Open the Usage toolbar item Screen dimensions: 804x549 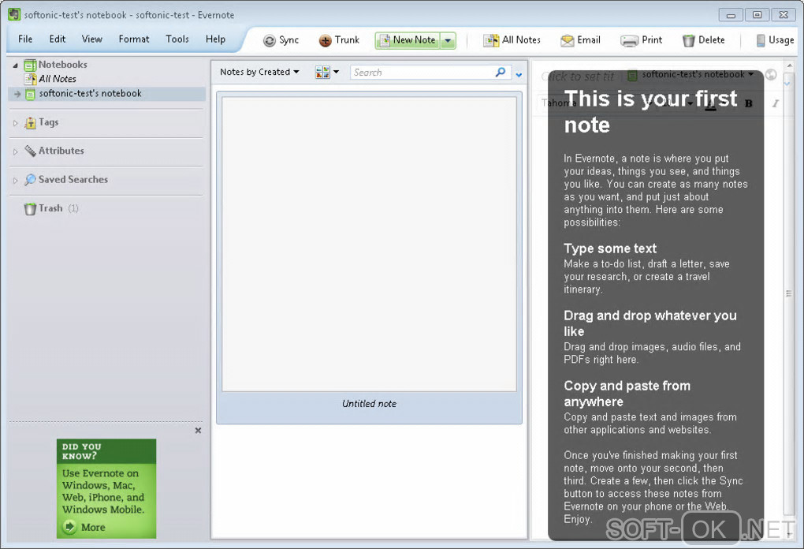point(776,40)
